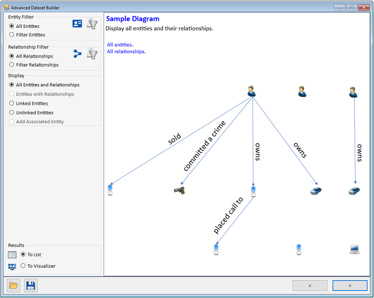Click the laptop icon in the diagram
The height and width of the screenshot is (298, 374).
(x=354, y=250)
